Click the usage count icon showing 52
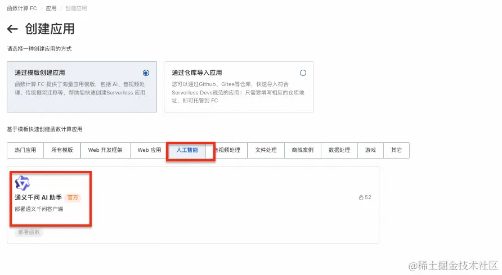Image resolution: width=502 pixels, height=275 pixels. [x=361, y=197]
